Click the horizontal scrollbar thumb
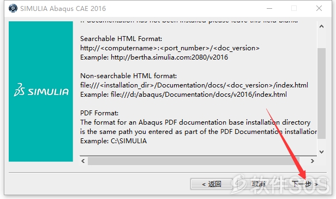This screenshot has width=336, height=199. point(194,161)
